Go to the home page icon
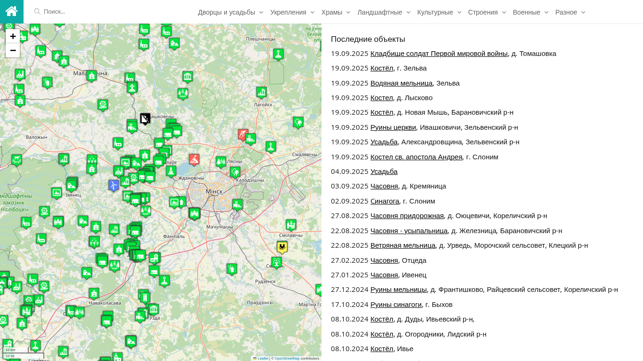643x361 pixels. point(11,11)
